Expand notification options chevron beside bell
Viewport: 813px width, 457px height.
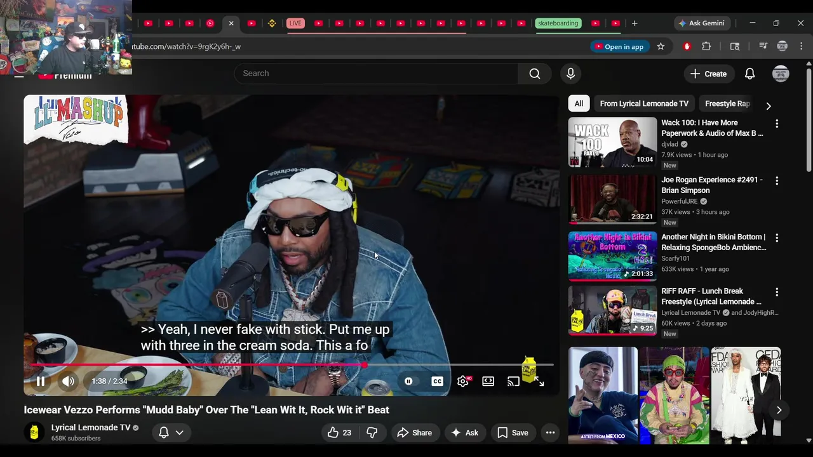point(180,433)
